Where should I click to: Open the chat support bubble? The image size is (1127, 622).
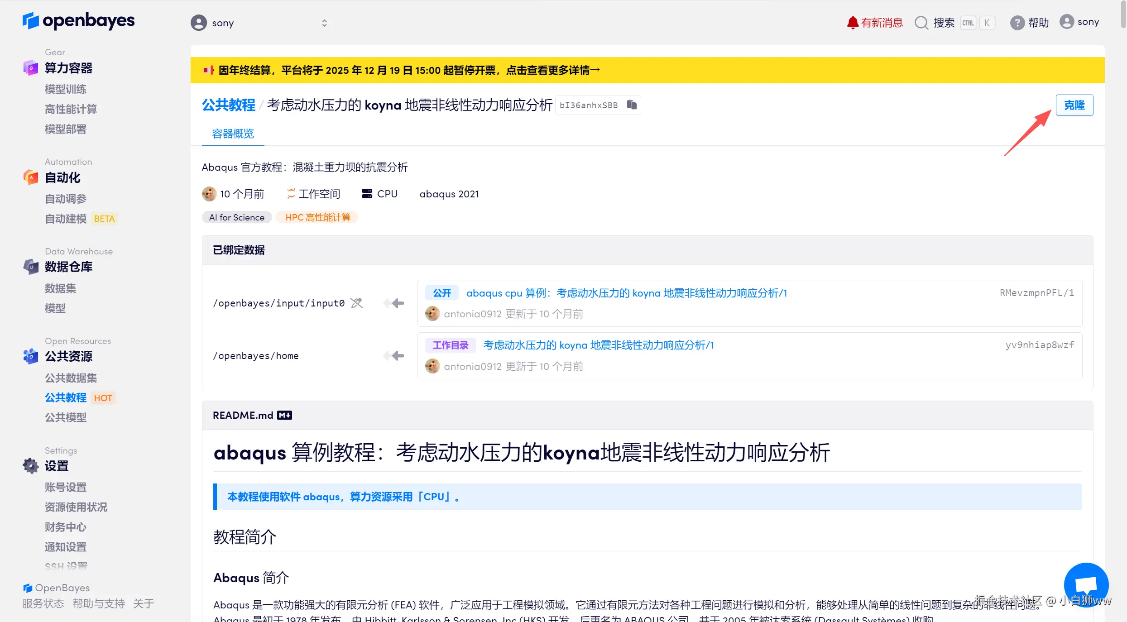(x=1085, y=584)
